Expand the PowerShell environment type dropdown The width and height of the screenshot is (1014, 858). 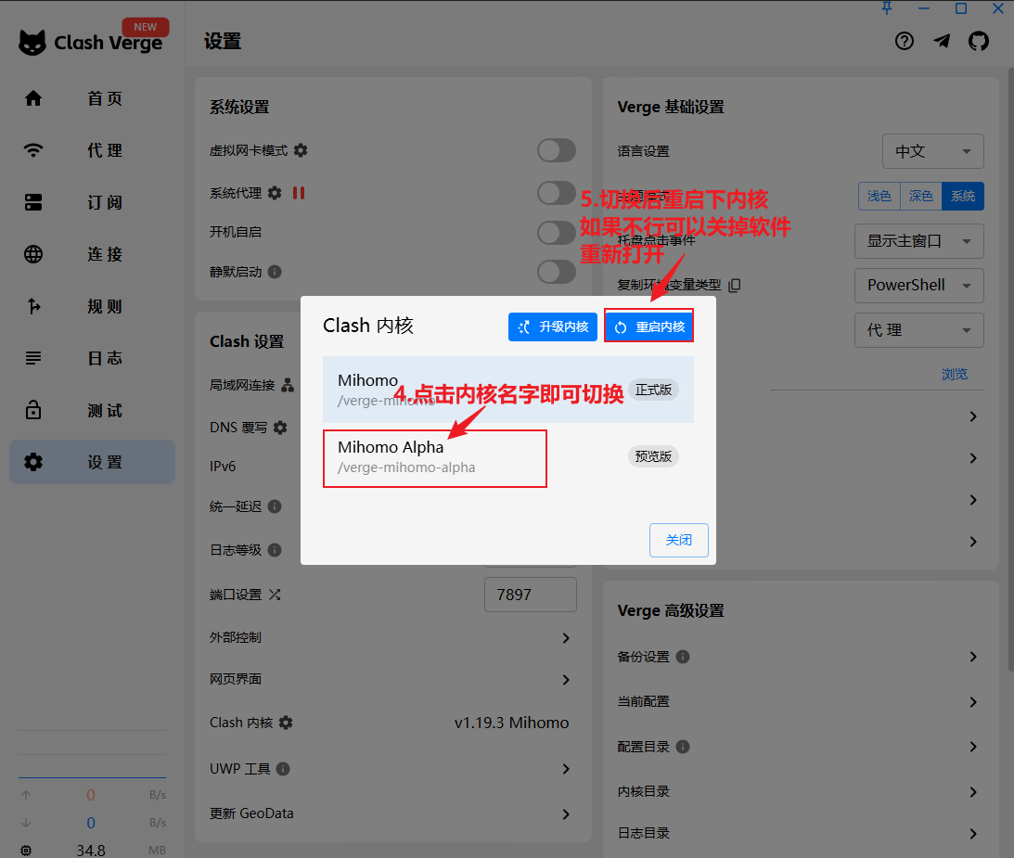(x=918, y=286)
